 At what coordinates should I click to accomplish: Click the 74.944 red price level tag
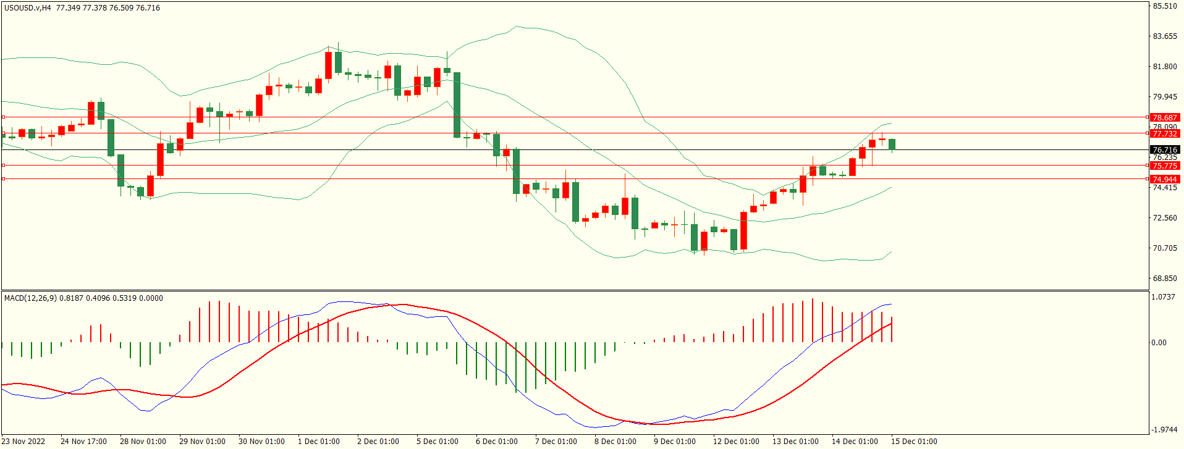(1165, 179)
